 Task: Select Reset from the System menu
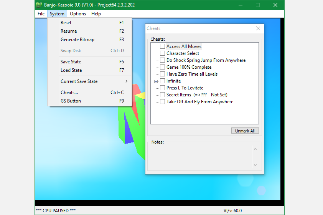coord(66,23)
